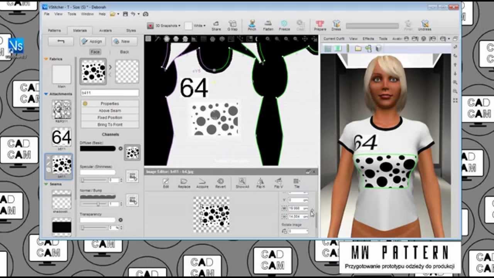Click the folder icon in 3D view toolbar
The width and height of the screenshot is (494, 278).
point(358,48)
